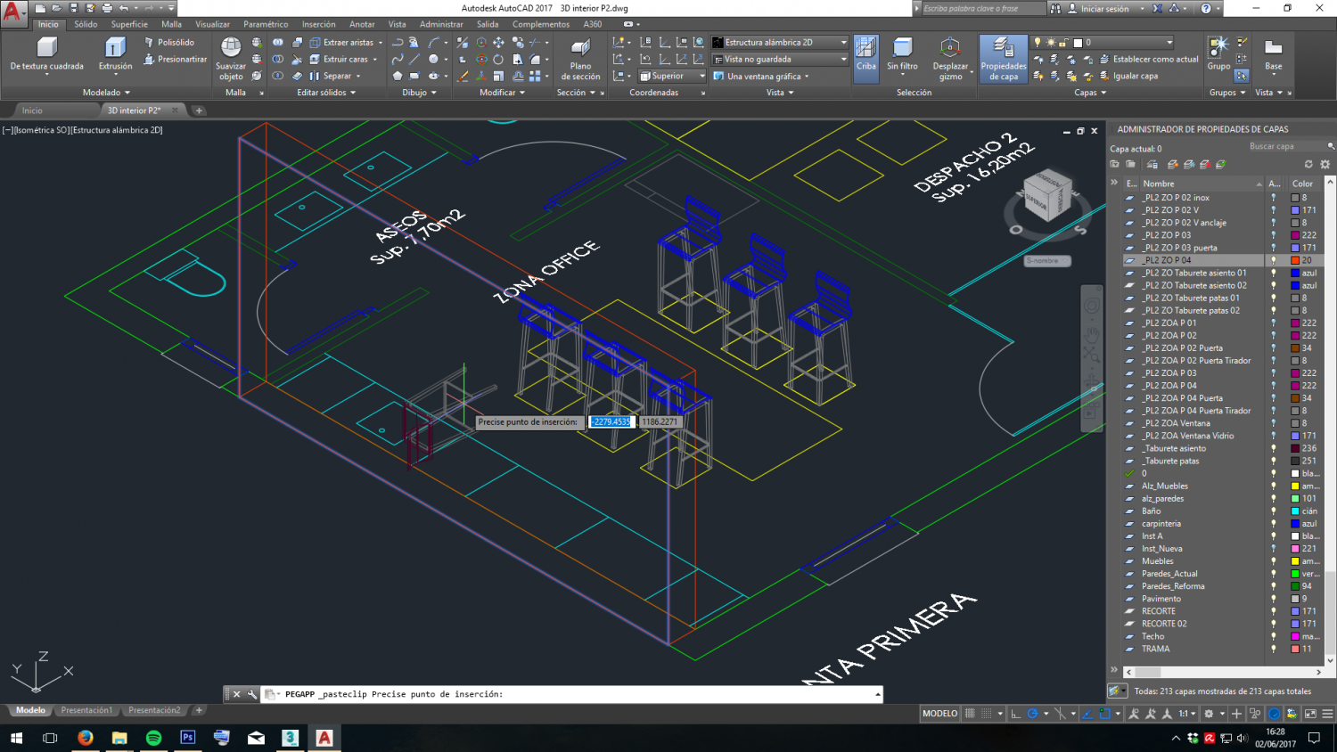Click the MODELO status bar button
The width and height of the screenshot is (1337, 752).
(x=939, y=714)
